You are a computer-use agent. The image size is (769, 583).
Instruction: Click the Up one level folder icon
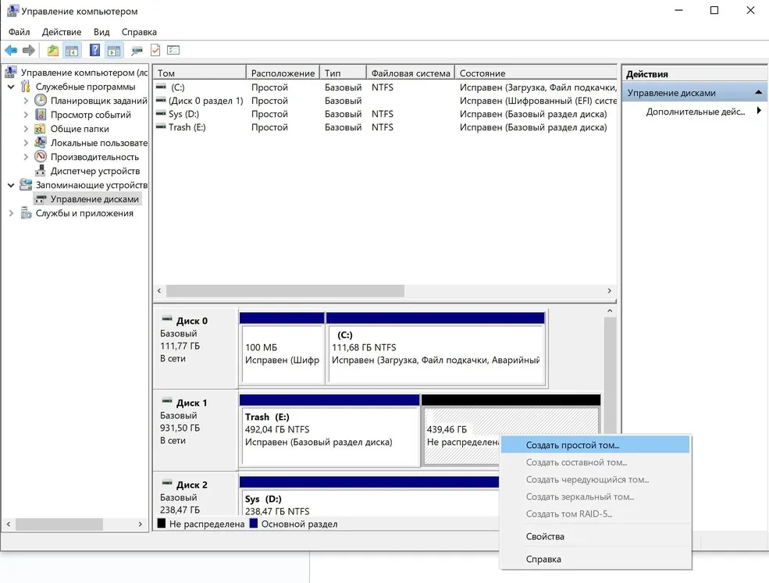[x=52, y=50]
